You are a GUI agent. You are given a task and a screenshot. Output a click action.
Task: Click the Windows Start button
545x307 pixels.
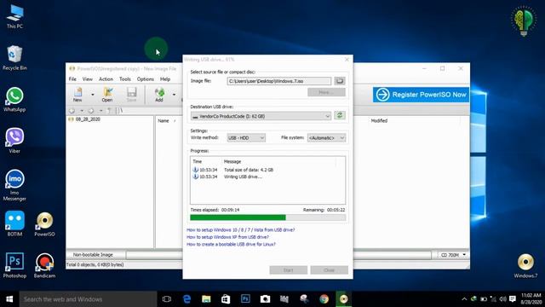[9, 299]
